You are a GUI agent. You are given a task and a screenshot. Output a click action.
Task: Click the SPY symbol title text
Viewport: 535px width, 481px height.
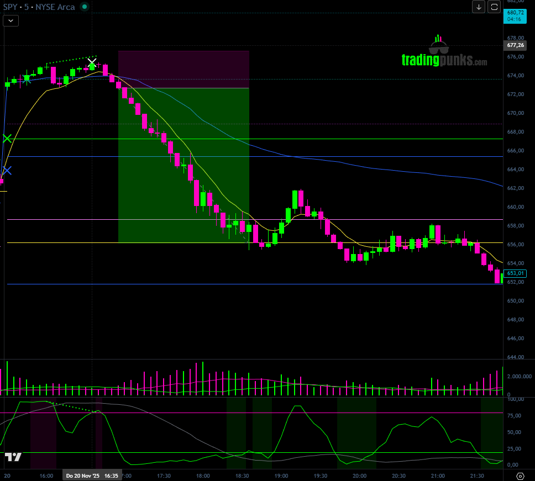(12, 7)
